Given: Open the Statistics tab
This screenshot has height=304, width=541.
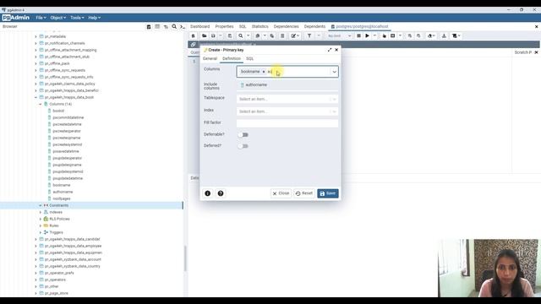Looking at the screenshot, I should coord(260,26).
